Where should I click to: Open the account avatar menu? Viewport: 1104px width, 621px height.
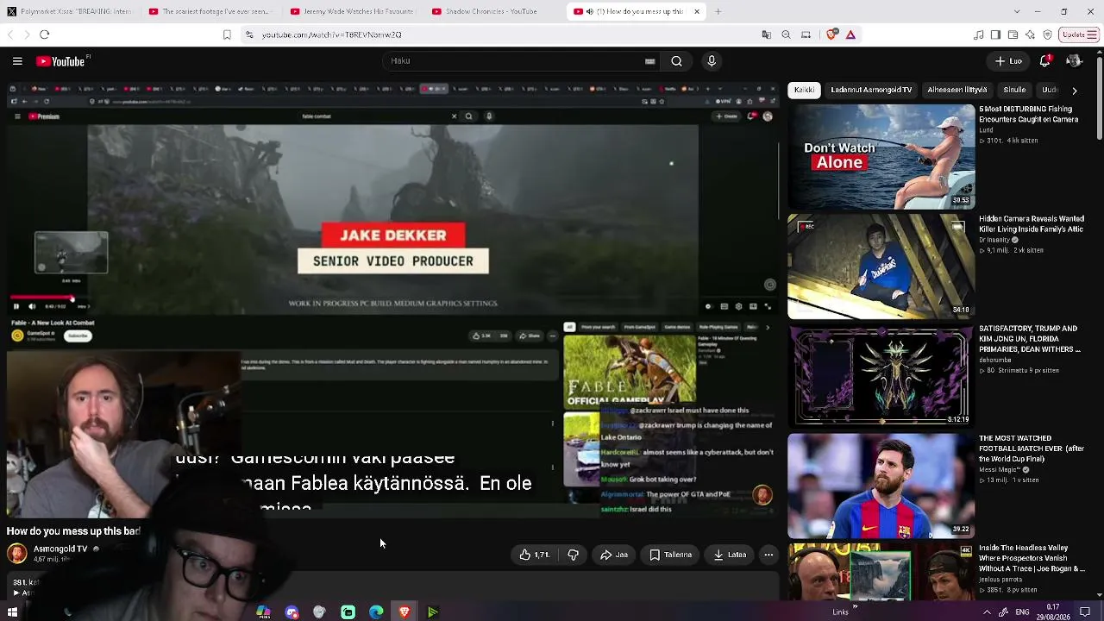(x=1074, y=61)
